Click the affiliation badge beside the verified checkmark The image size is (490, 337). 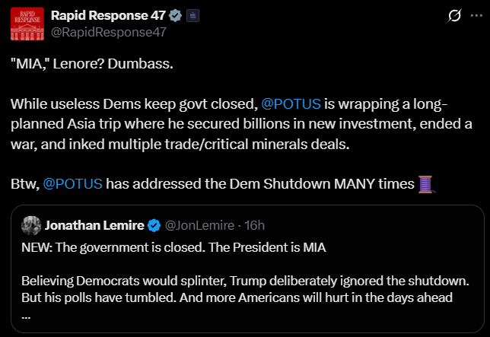point(192,15)
